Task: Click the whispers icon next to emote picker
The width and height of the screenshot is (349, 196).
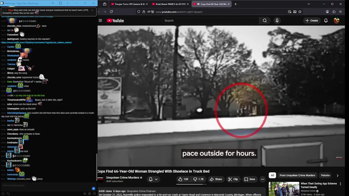Action: (8, 194)
